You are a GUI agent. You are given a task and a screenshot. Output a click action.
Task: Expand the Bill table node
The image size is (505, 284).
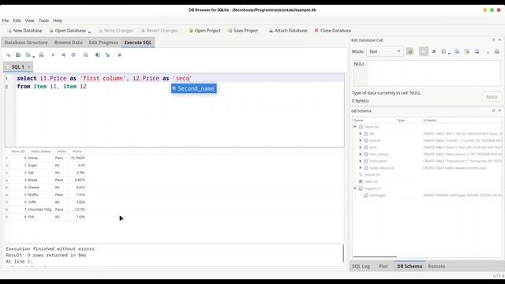point(361,133)
